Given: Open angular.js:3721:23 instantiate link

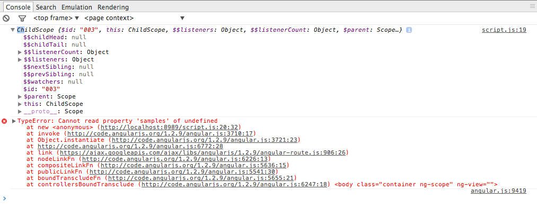Looking at the screenshot, I should coord(205,140).
